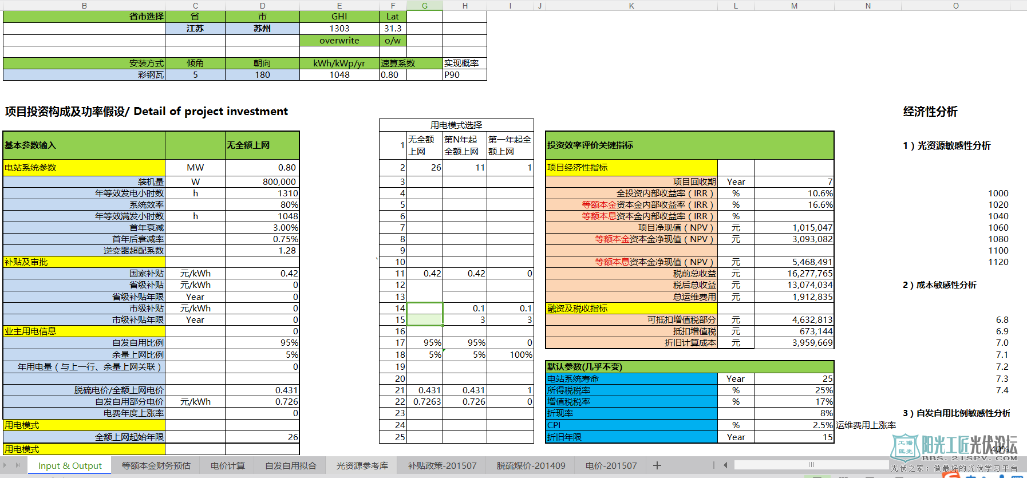Select the 首年后衰减率 value 0.75%
The width and height of the screenshot is (1027, 478).
point(262,239)
